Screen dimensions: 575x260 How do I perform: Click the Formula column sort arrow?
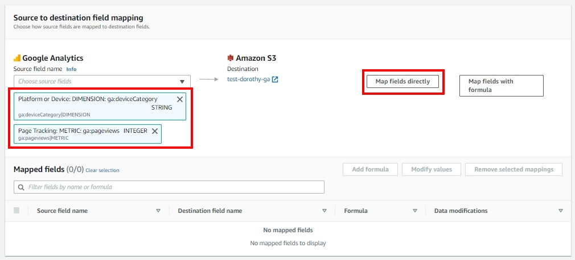[415, 211]
